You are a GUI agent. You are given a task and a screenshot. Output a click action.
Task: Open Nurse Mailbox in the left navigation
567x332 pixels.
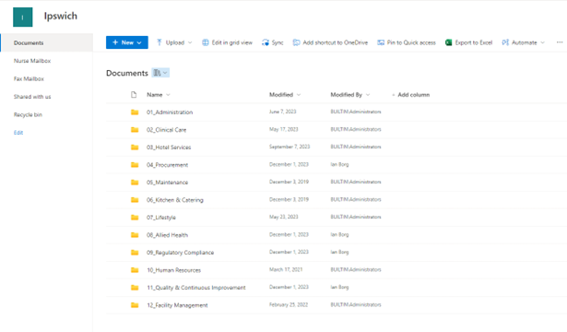coord(32,61)
